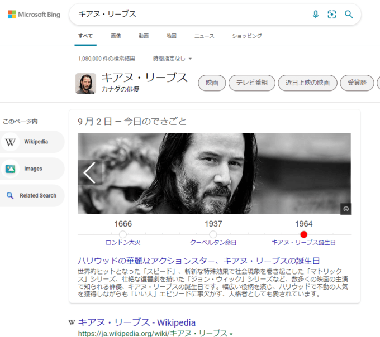This screenshot has height=337, width=380.
Task: Click the 映画 filter chip
Action: click(212, 83)
